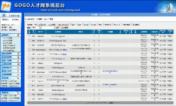
Task: Click the people icon on the member management header
Action: pyautogui.click(x=18, y=35)
